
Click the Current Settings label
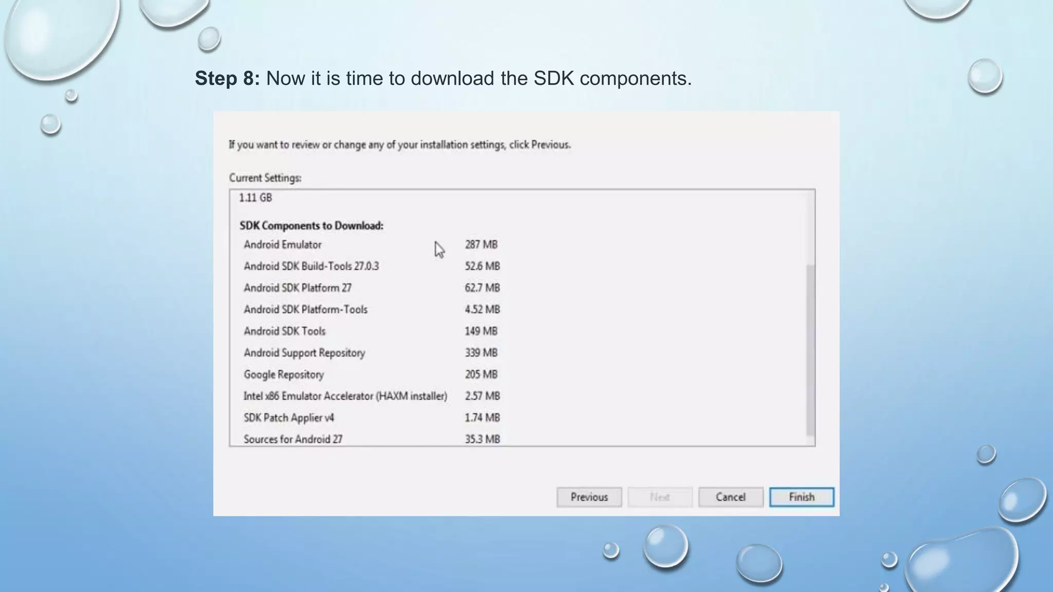click(x=265, y=178)
